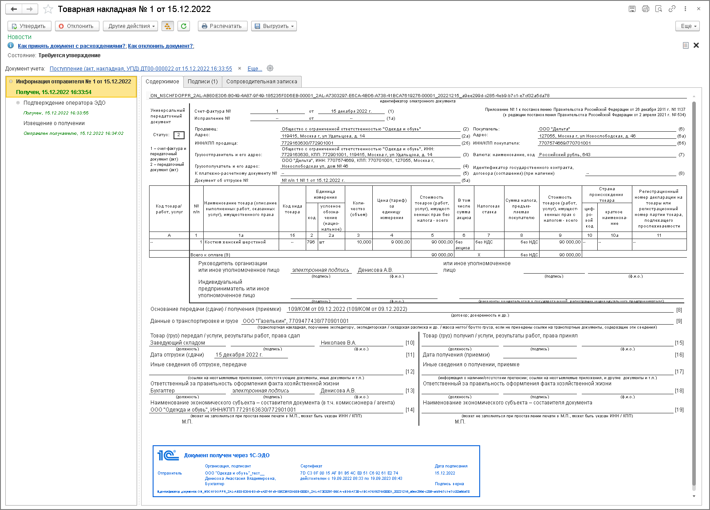Click the 1C logo in signature stamp
Image resolution: width=710 pixels, height=510 pixels.
168,455
